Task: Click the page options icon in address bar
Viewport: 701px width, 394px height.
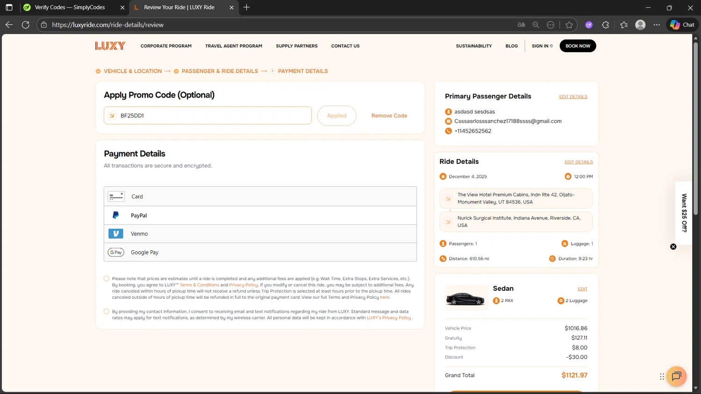Action: pyautogui.click(x=551, y=25)
